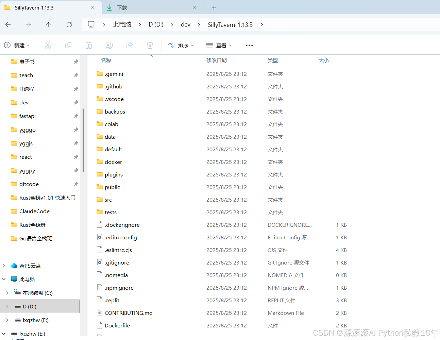
Task: Select the src folder
Action: tap(108, 200)
